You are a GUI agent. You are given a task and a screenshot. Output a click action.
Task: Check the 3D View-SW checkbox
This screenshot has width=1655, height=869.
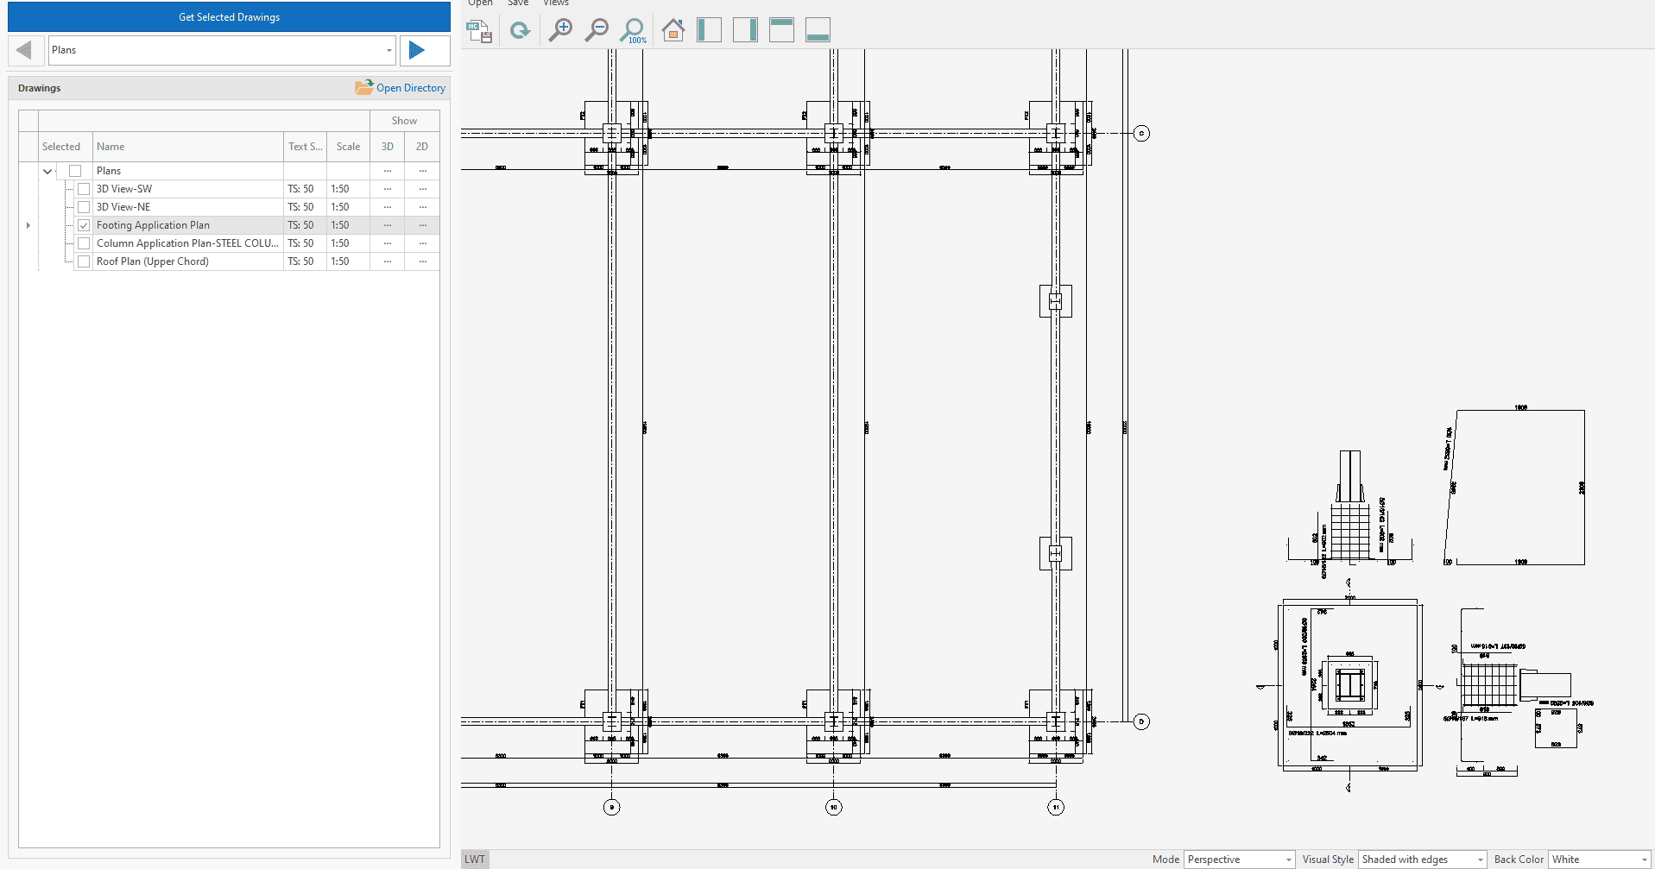84,189
